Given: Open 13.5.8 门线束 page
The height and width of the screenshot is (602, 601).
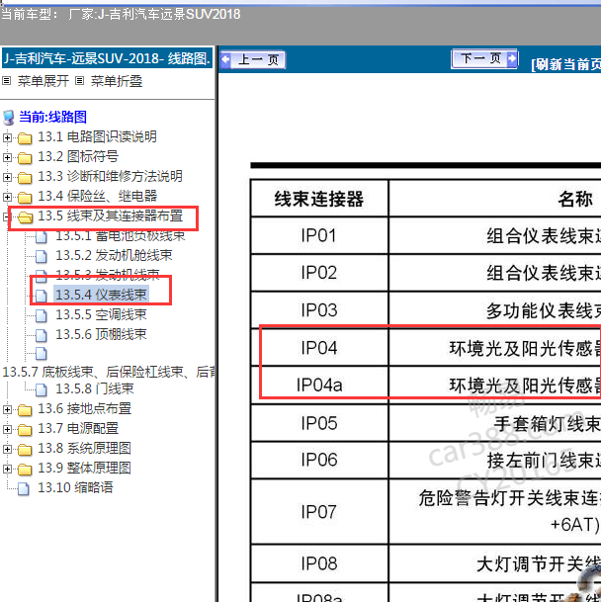Looking at the screenshot, I should 95,389.
